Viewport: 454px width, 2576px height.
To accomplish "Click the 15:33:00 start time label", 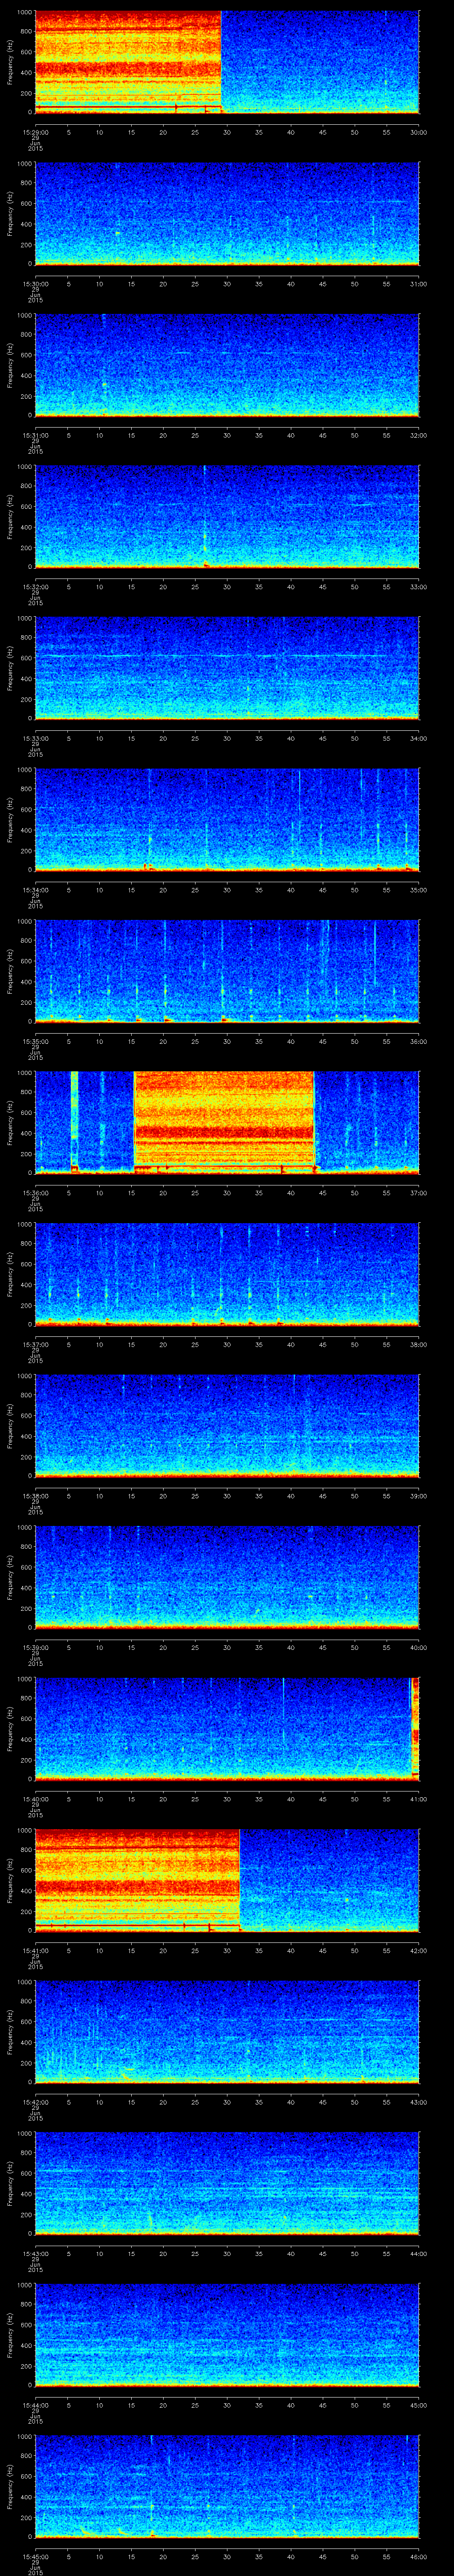I will point(35,738).
